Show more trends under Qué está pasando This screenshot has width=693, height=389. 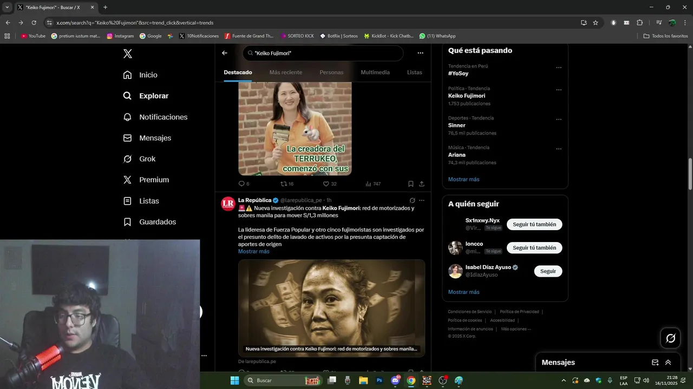tap(463, 179)
